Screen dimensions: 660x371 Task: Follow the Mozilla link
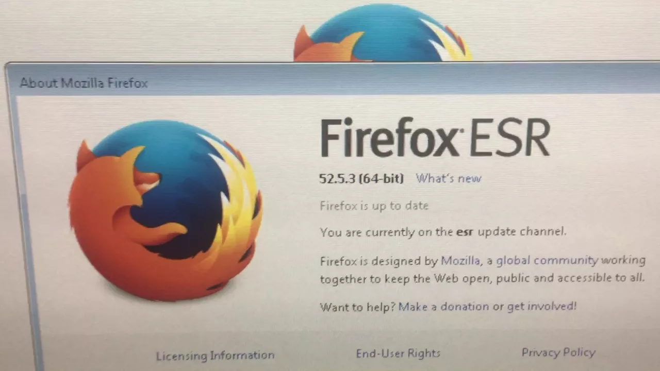tap(461, 261)
